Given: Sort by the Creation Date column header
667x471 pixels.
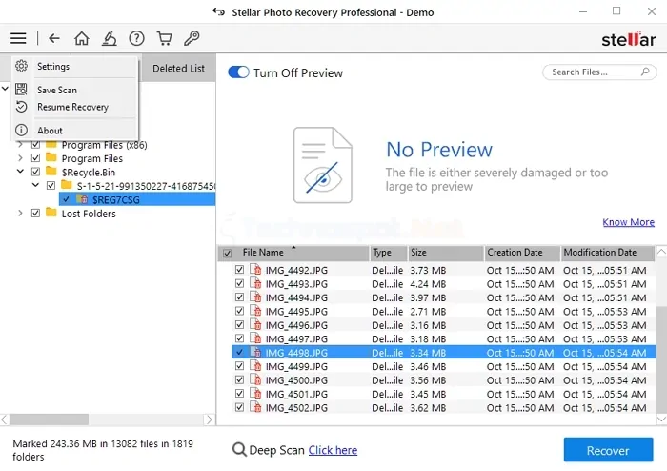Looking at the screenshot, I should pos(522,253).
